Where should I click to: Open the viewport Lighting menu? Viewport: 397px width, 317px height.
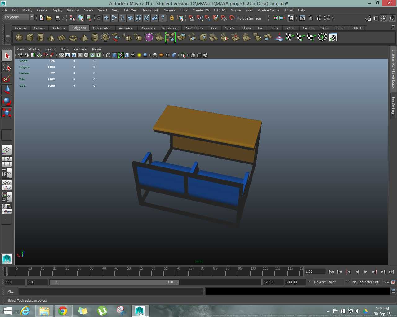click(x=50, y=49)
